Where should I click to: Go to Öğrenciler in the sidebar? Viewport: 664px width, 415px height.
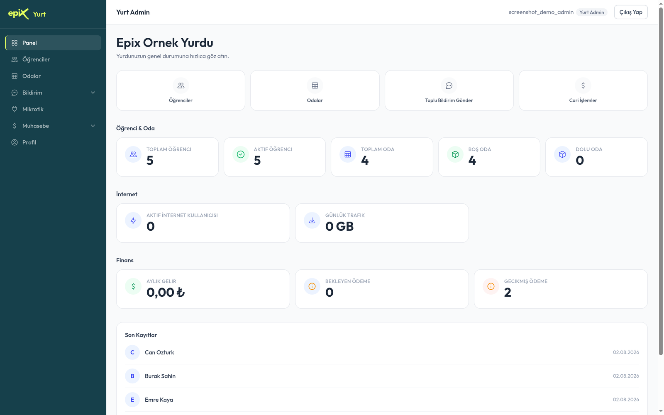(x=53, y=59)
